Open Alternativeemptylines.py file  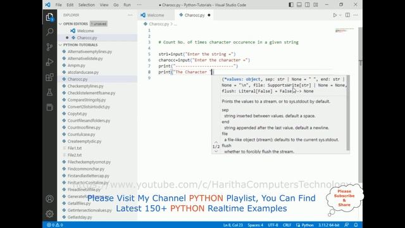click(x=90, y=52)
